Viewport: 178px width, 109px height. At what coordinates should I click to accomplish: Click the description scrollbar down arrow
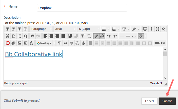165,78
